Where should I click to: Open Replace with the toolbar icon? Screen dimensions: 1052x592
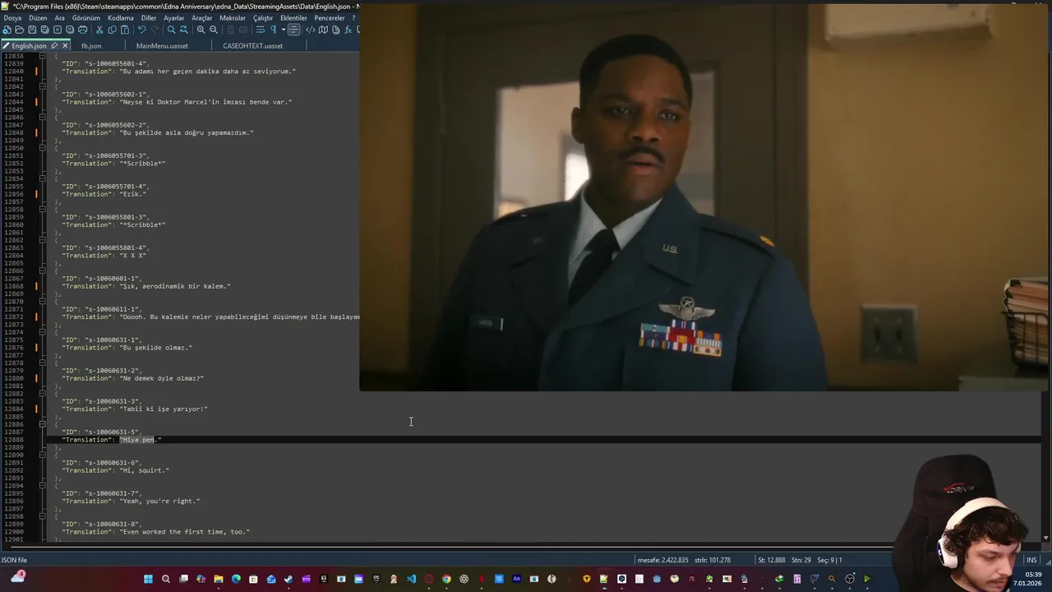(184, 30)
